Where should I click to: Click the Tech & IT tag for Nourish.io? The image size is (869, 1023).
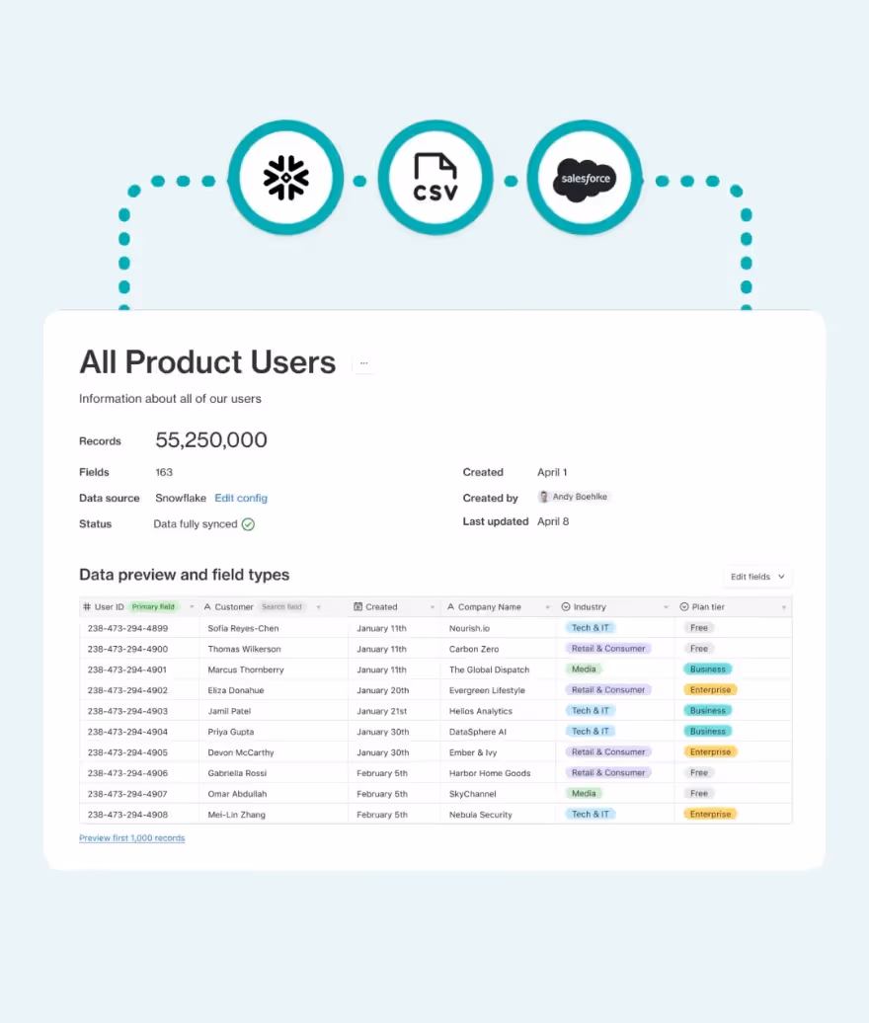tap(591, 628)
